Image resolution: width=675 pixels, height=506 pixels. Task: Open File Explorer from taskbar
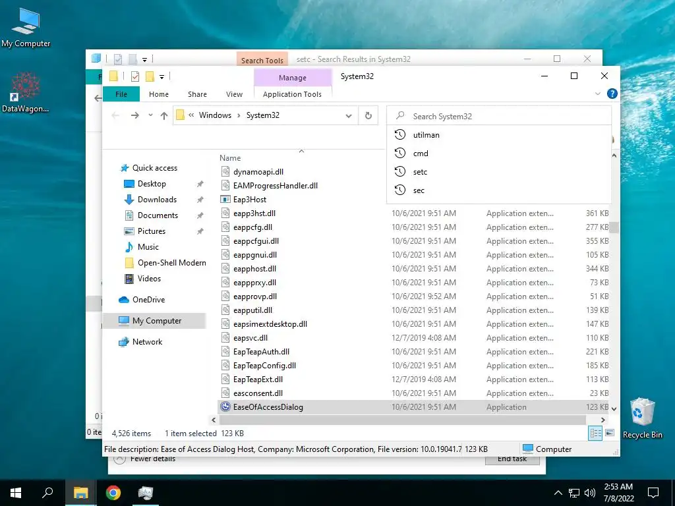[x=80, y=493]
